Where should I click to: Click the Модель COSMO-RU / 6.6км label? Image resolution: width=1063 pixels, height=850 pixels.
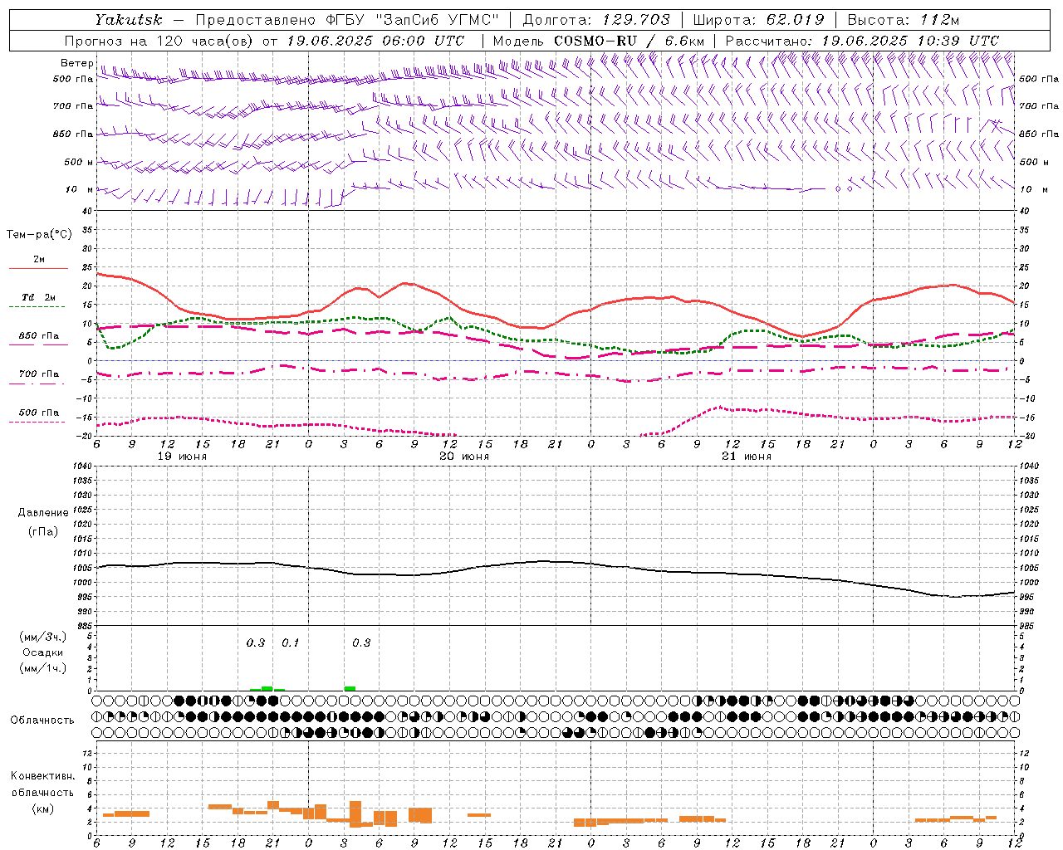(598, 41)
